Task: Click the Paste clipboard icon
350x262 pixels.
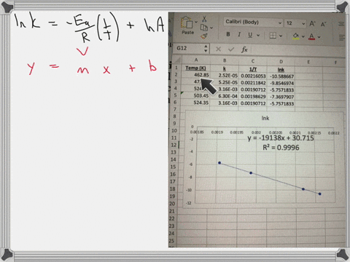Action: tap(187, 23)
